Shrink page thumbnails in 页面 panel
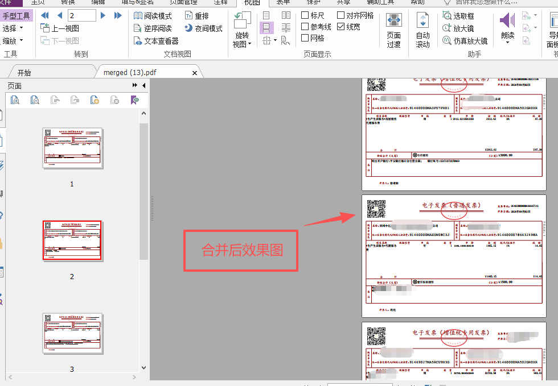The height and width of the screenshot is (386, 558). [35, 100]
